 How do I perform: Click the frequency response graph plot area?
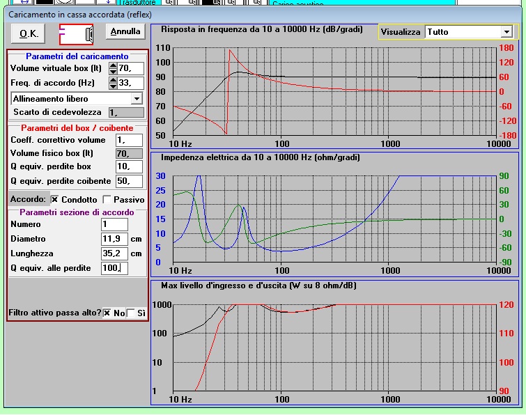click(x=334, y=91)
